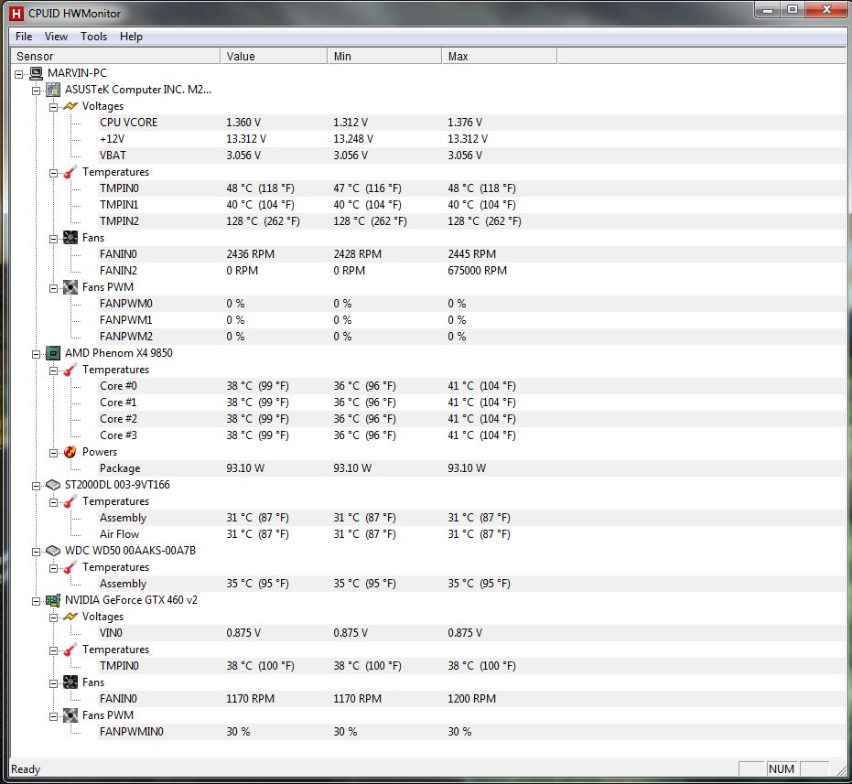The height and width of the screenshot is (784, 852).
Task: Select the FANIN2 fan row
Action: (471, 271)
